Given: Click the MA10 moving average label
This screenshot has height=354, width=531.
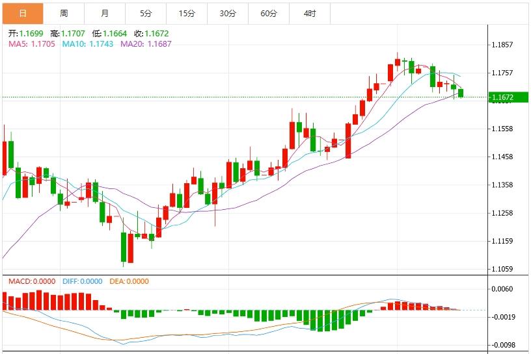Looking at the screenshot, I should (87, 44).
